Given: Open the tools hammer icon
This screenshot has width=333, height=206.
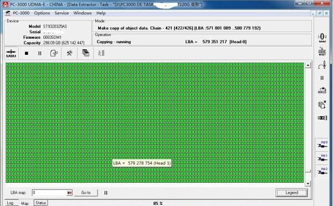Looking at the screenshot, I should tap(69, 53).
